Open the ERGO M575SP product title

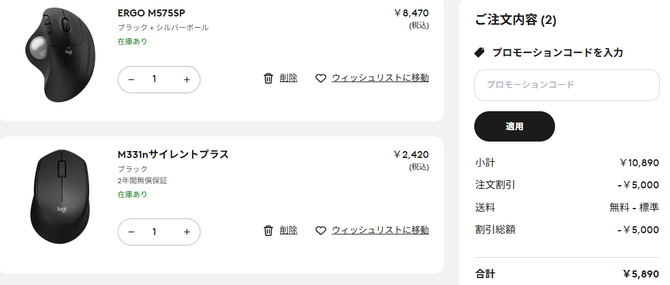[151, 13]
